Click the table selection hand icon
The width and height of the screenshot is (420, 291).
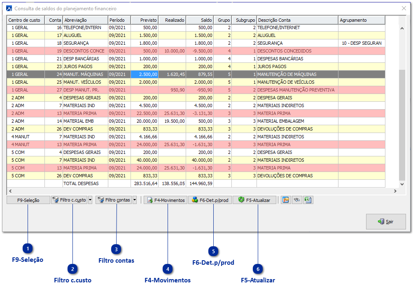285,200
